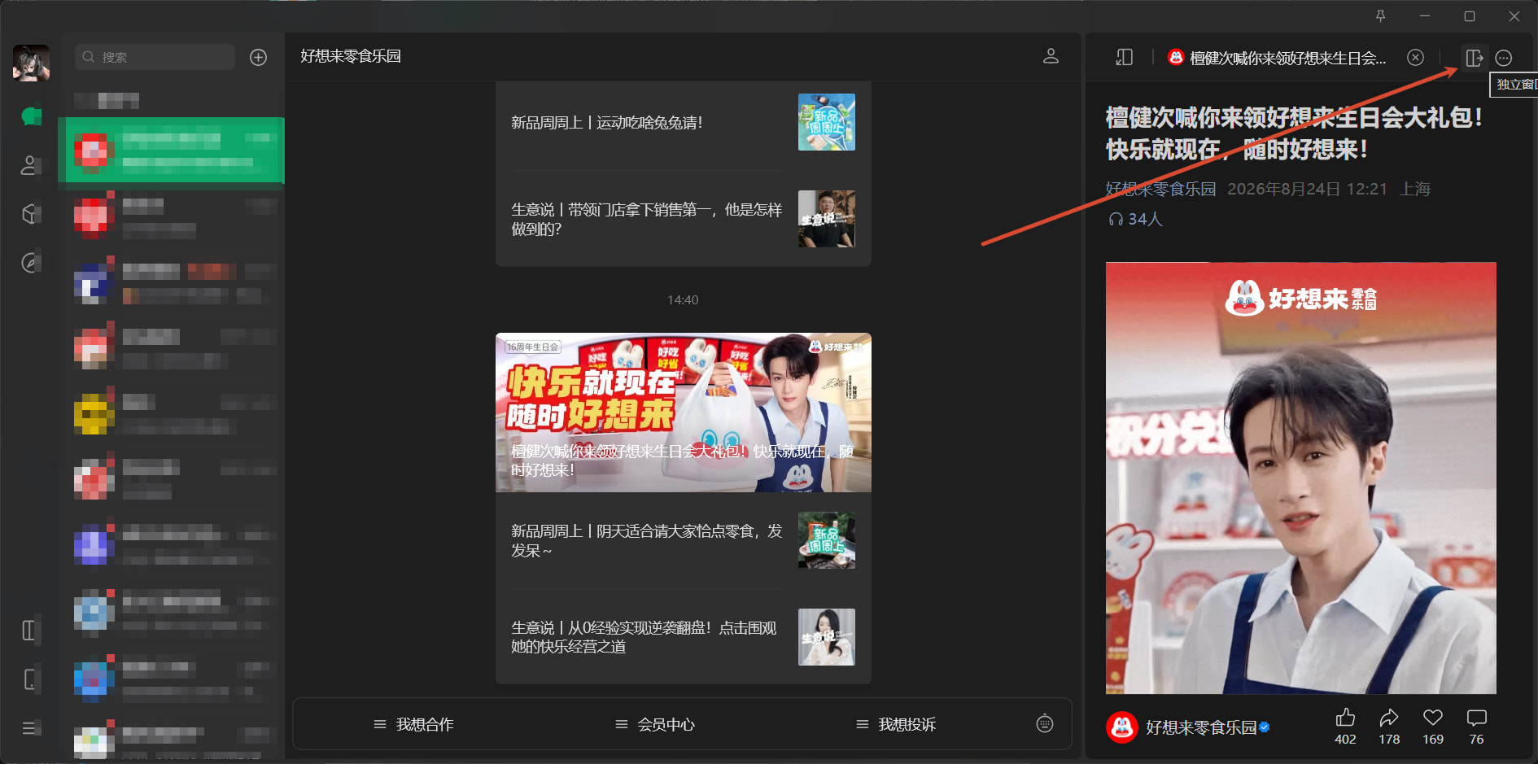The height and width of the screenshot is (764, 1538).
Task: Open the article more options menu
Action: (1504, 58)
